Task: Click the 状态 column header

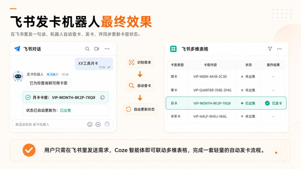Action: [249, 65]
